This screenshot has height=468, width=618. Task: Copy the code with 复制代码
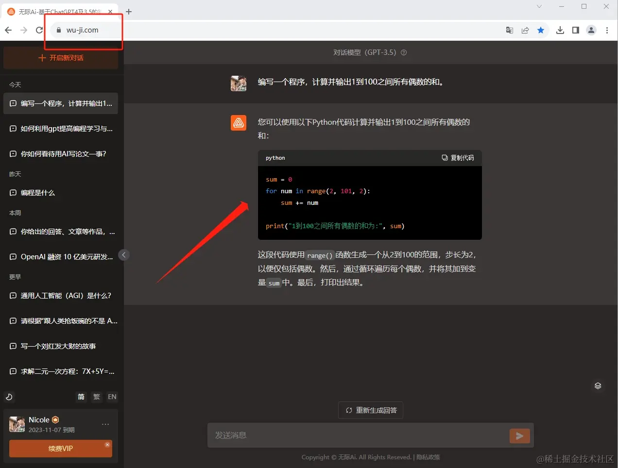458,158
